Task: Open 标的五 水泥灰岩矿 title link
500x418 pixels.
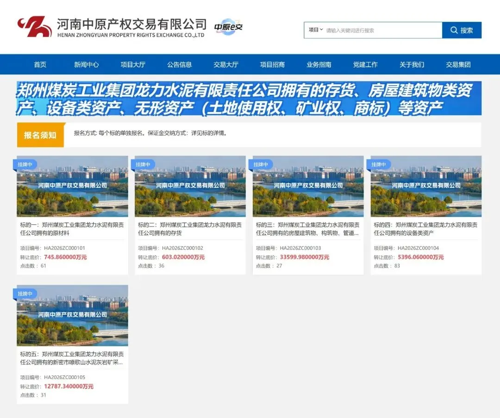Action: coord(72,358)
